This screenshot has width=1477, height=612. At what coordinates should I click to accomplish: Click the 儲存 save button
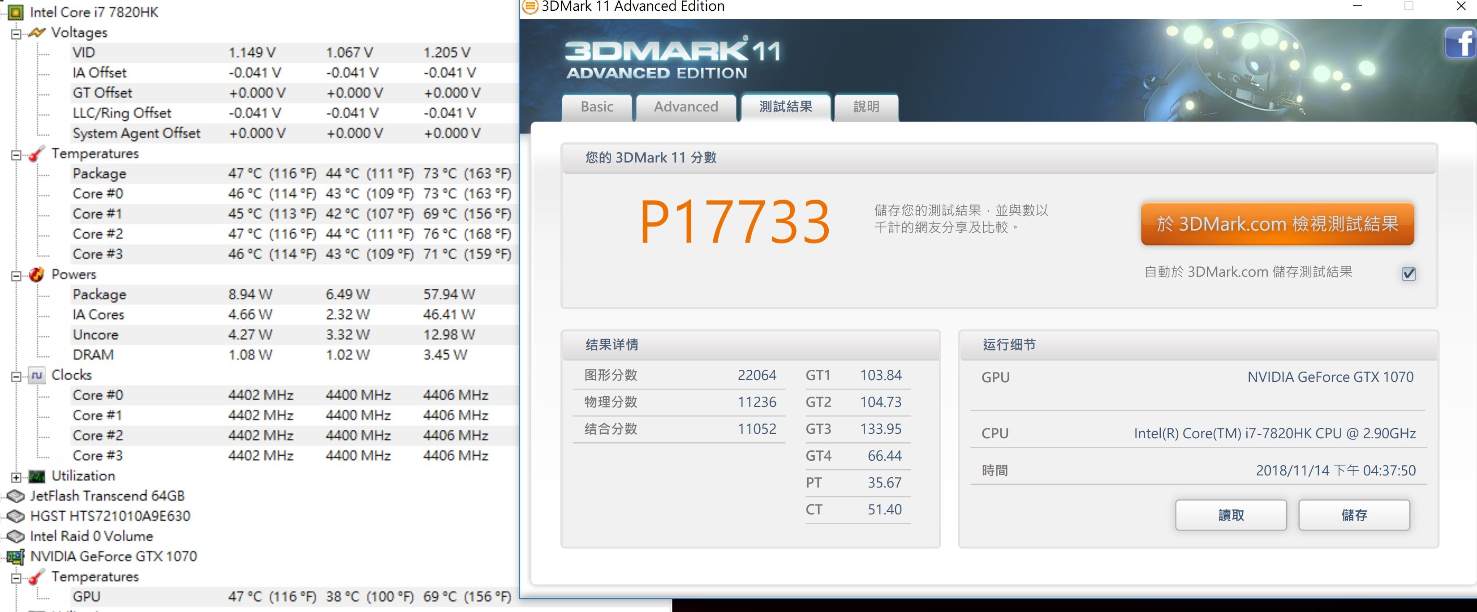click(1354, 514)
